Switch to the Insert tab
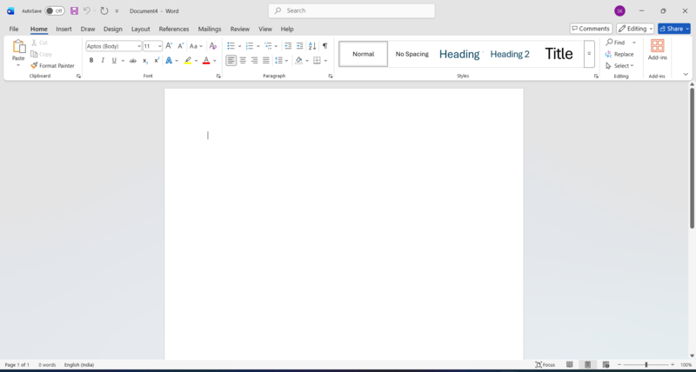Screen dimensions: 696x372 pos(64,29)
